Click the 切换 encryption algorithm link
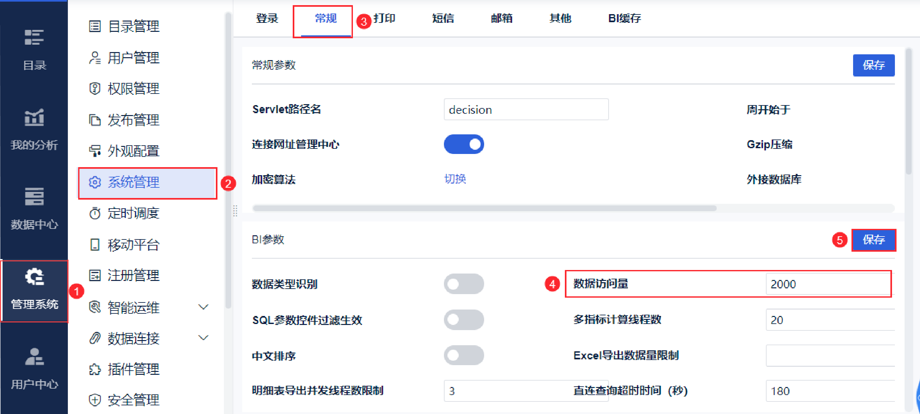920x414 pixels. 455,179
